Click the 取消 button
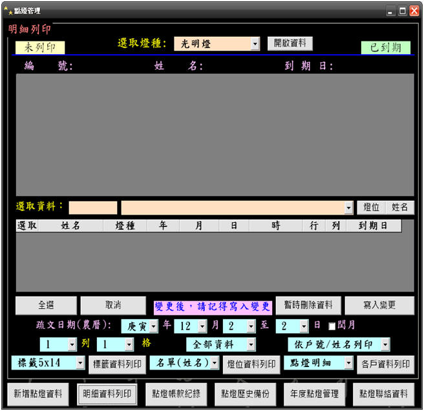The image size is (424, 411). tap(113, 305)
